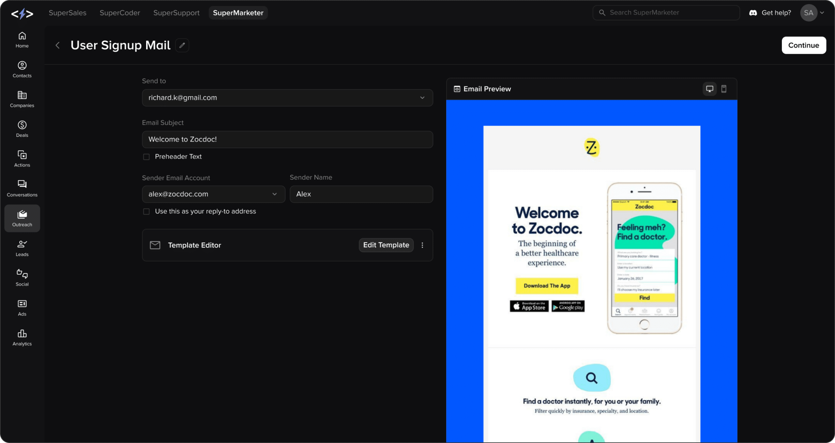Screen dimensions: 835x443
Task: Click the Discord help icon
Action: pyautogui.click(x=753, y=13)
